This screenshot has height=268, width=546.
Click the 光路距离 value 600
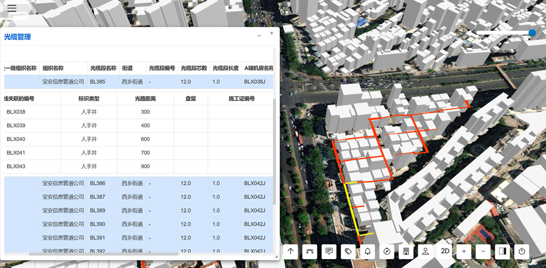point(145,139)
